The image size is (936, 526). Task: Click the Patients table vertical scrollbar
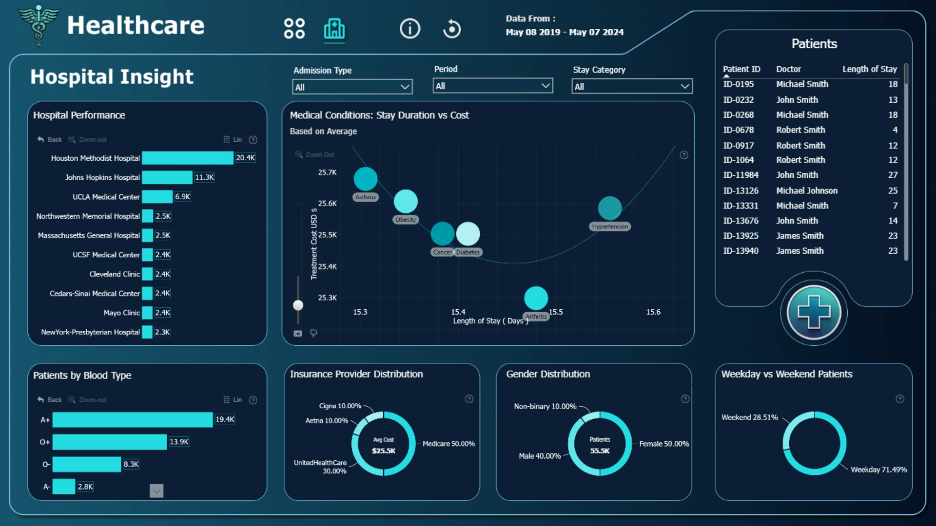(906, 162)
